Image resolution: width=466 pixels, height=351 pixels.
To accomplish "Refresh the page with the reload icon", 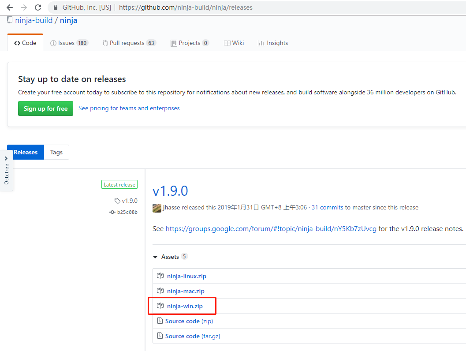I will 37,7.
